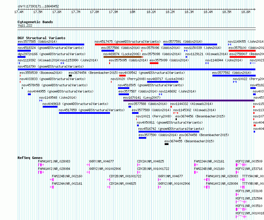The image size is (264, 220).
Task: Open variant esv3577586 (Uddin2014)
Action: point(121,48)
